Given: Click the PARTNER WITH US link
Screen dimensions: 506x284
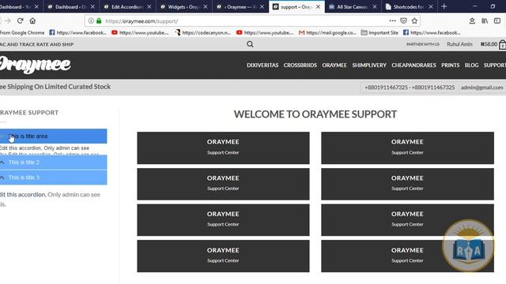Looking at the screenshot, I should 423,44.
